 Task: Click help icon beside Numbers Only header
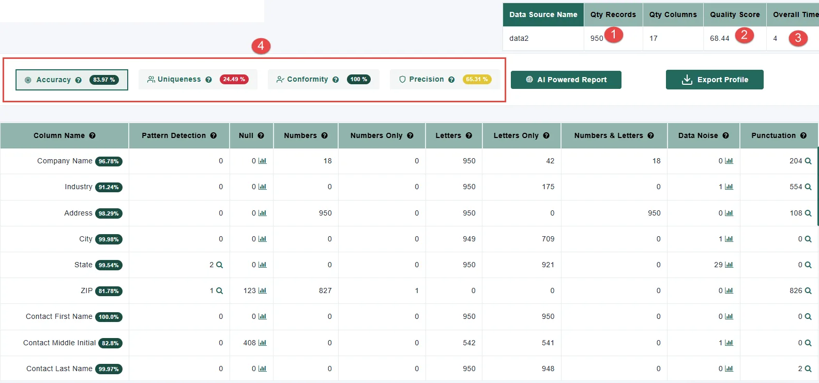tap(410, 135)
